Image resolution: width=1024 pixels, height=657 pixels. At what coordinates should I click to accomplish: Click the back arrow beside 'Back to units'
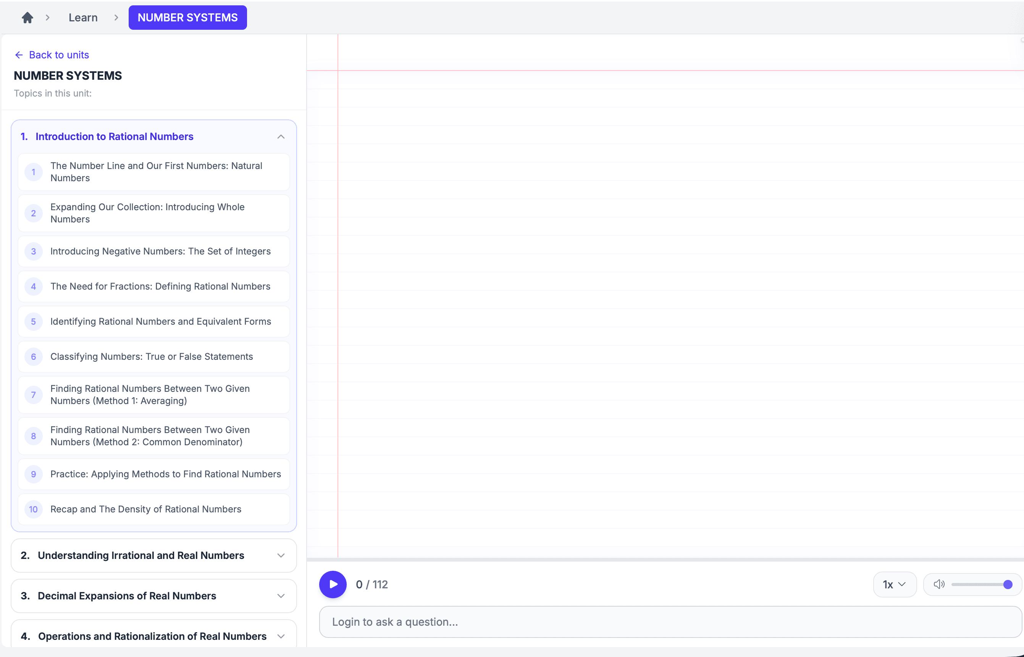click(x=19, y=55)
